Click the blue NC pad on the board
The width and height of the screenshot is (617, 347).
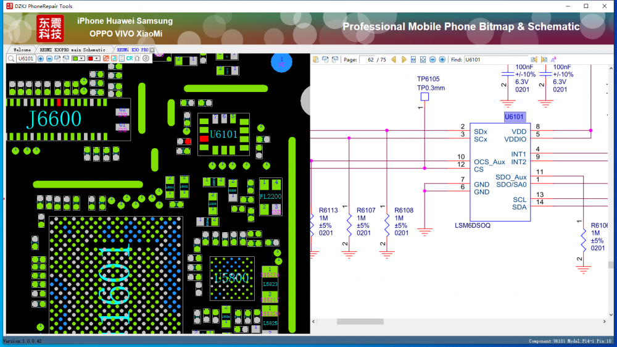[x=281, y=62]
